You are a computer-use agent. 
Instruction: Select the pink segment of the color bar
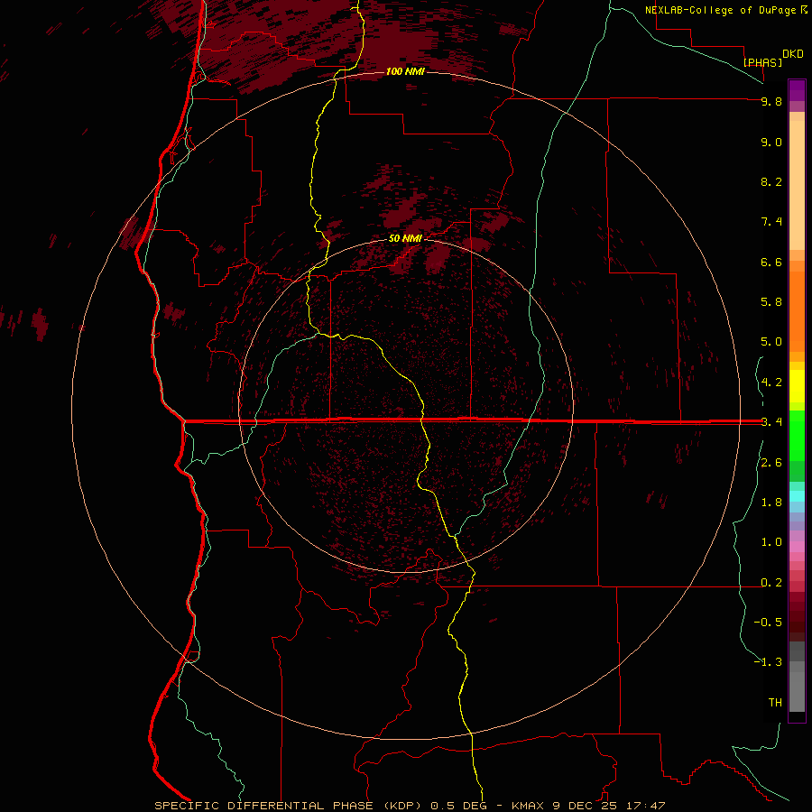[x=797, y=547]
